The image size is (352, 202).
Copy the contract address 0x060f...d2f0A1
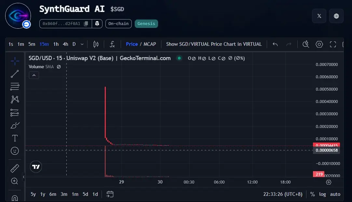coord(86,23)
